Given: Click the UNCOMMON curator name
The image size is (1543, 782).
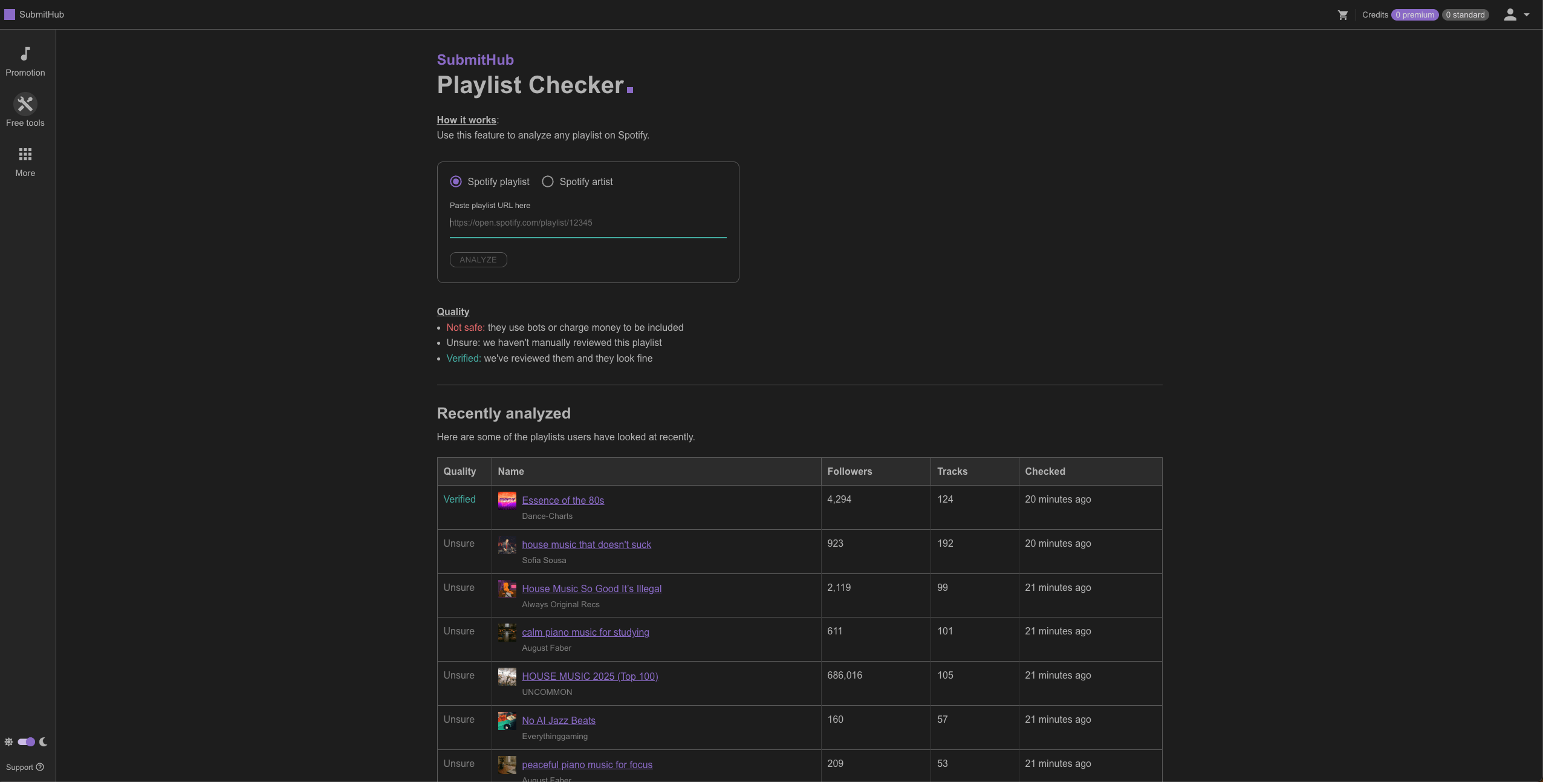Looking at the screenshot, I should point(547,692).
